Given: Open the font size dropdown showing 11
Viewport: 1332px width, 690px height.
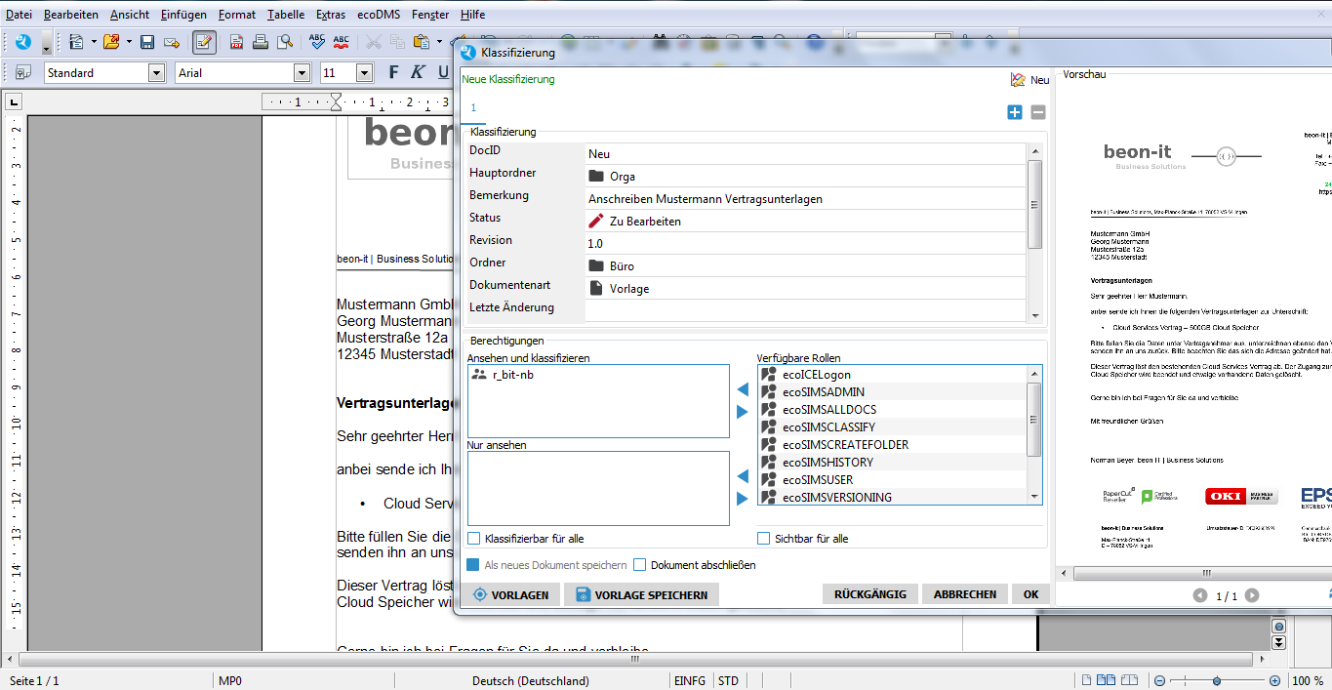Looking at the screenshot, I should [364, 73].
